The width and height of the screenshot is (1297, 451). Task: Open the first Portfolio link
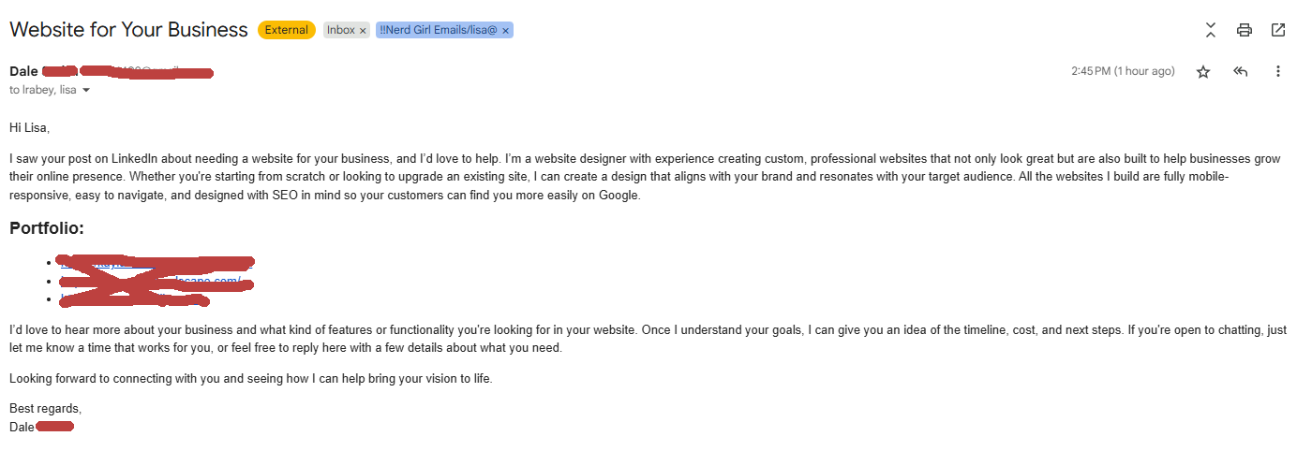click(157, 263)
